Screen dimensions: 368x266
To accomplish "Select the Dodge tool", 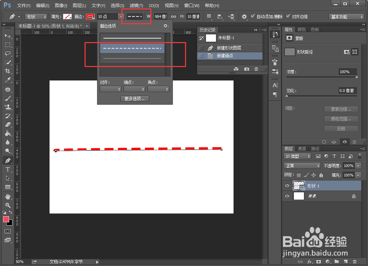I will [x=8, y=151].
